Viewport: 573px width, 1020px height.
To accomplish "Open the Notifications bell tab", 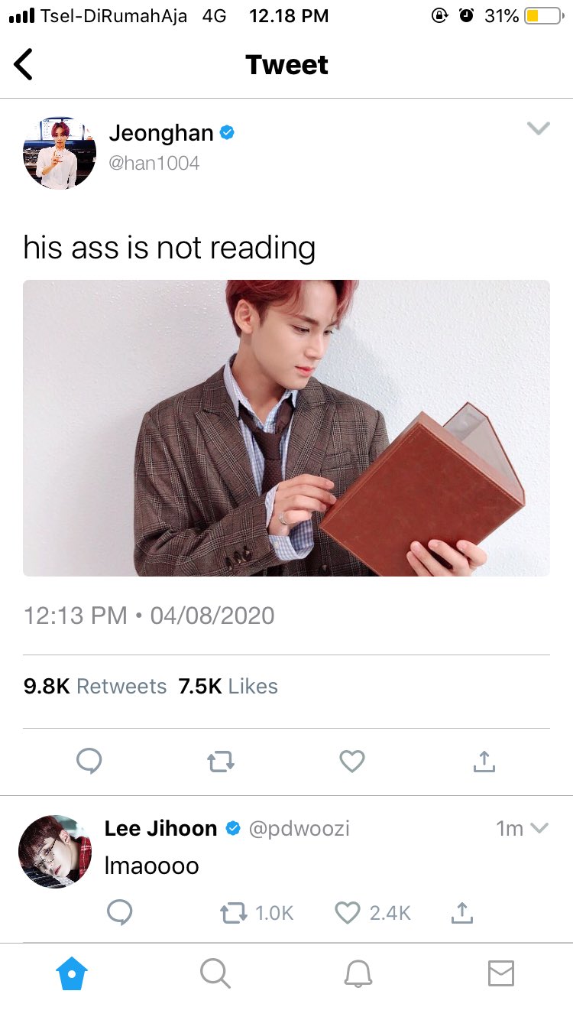I will pos(358,973).
